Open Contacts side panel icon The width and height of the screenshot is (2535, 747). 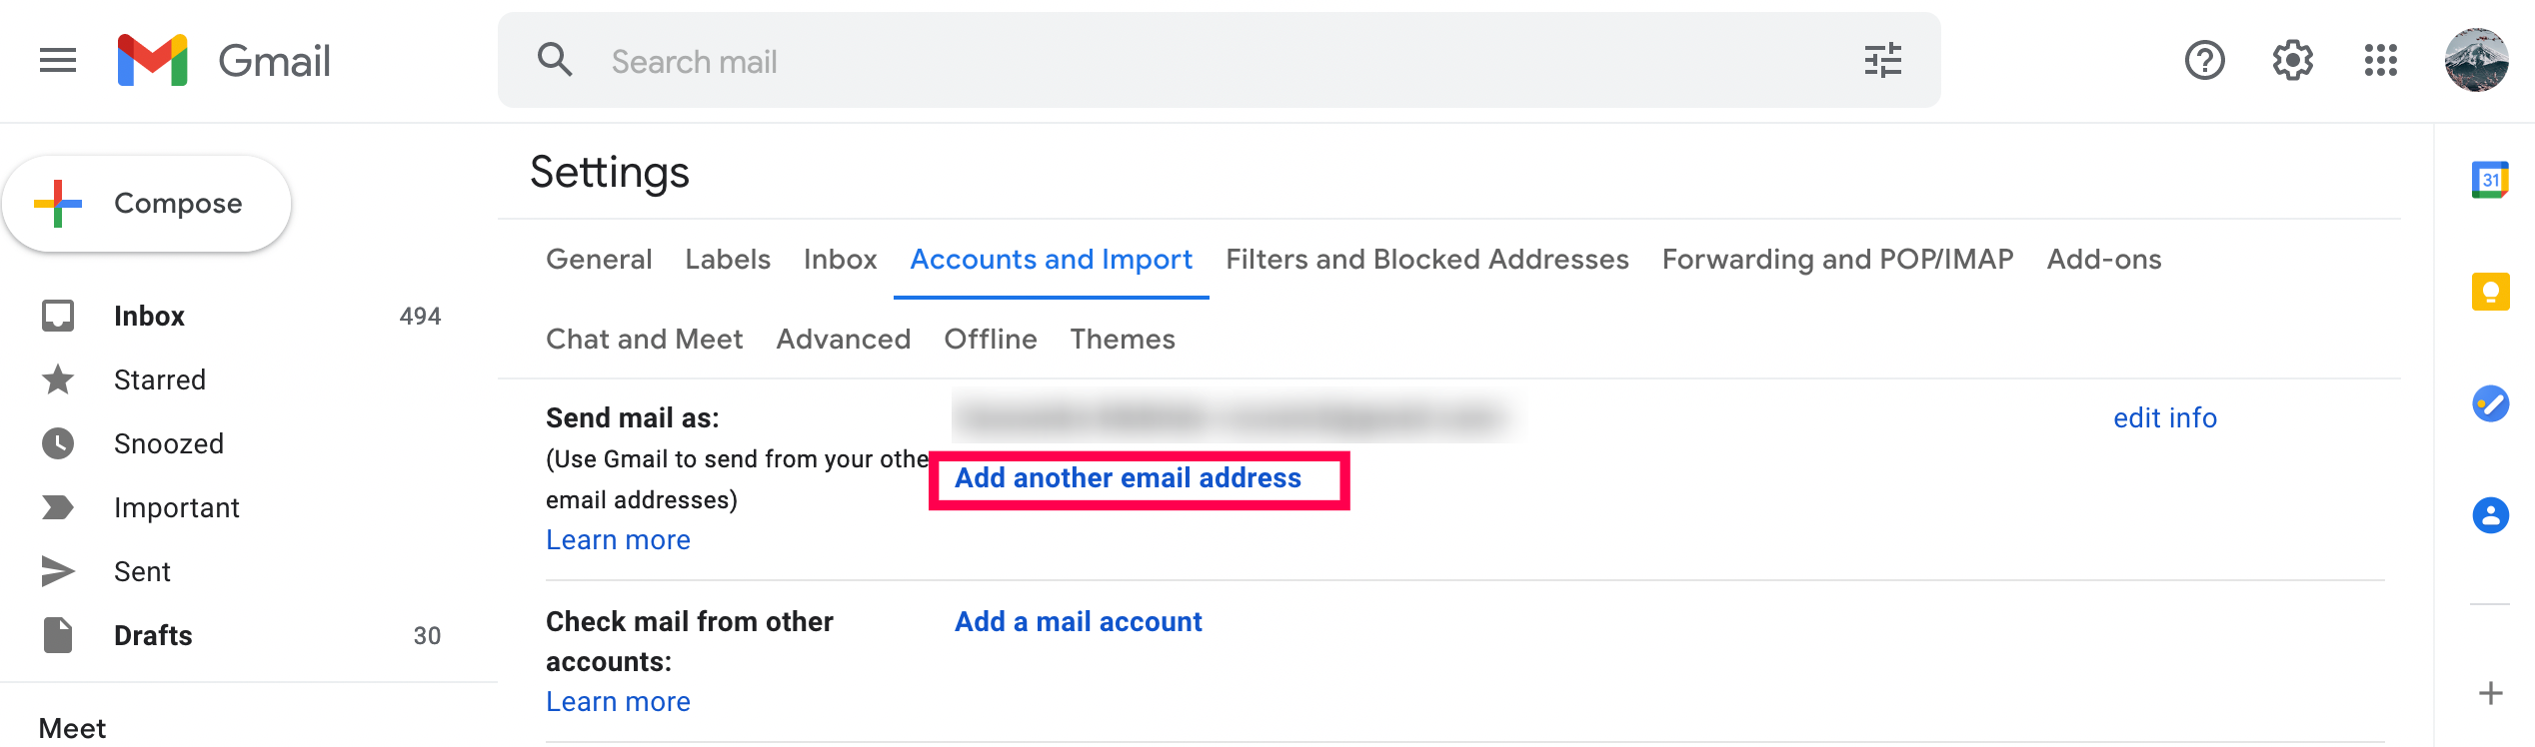[x=2490, y=515]
